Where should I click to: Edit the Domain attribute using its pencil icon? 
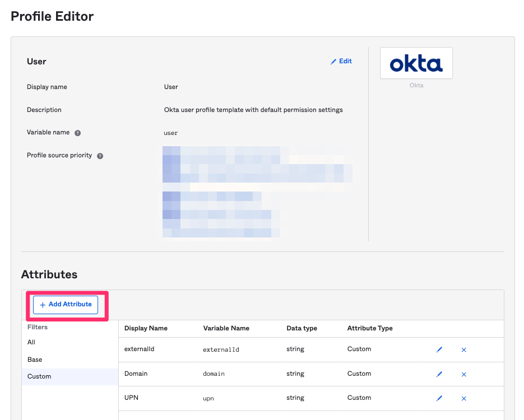click(x=439, y=374)
